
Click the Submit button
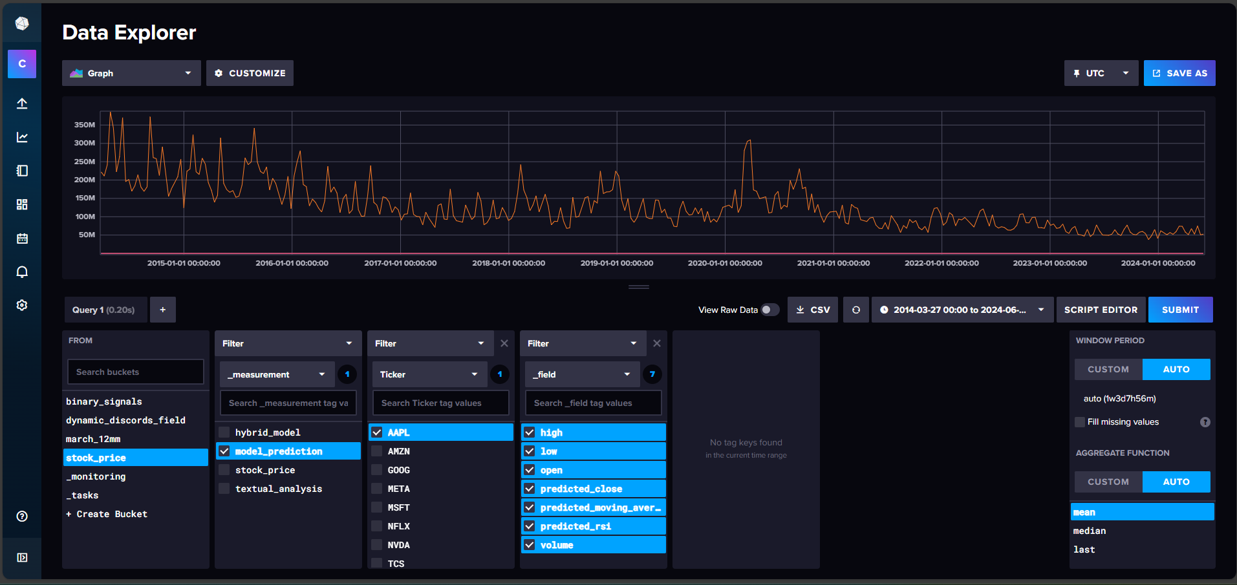coord(1180,310)
